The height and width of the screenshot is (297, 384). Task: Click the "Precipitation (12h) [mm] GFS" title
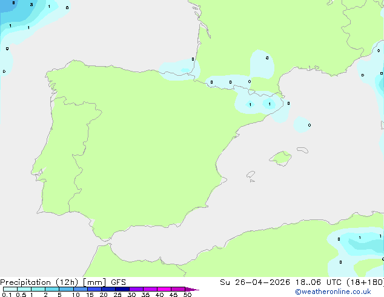click(x=63, y=282)
